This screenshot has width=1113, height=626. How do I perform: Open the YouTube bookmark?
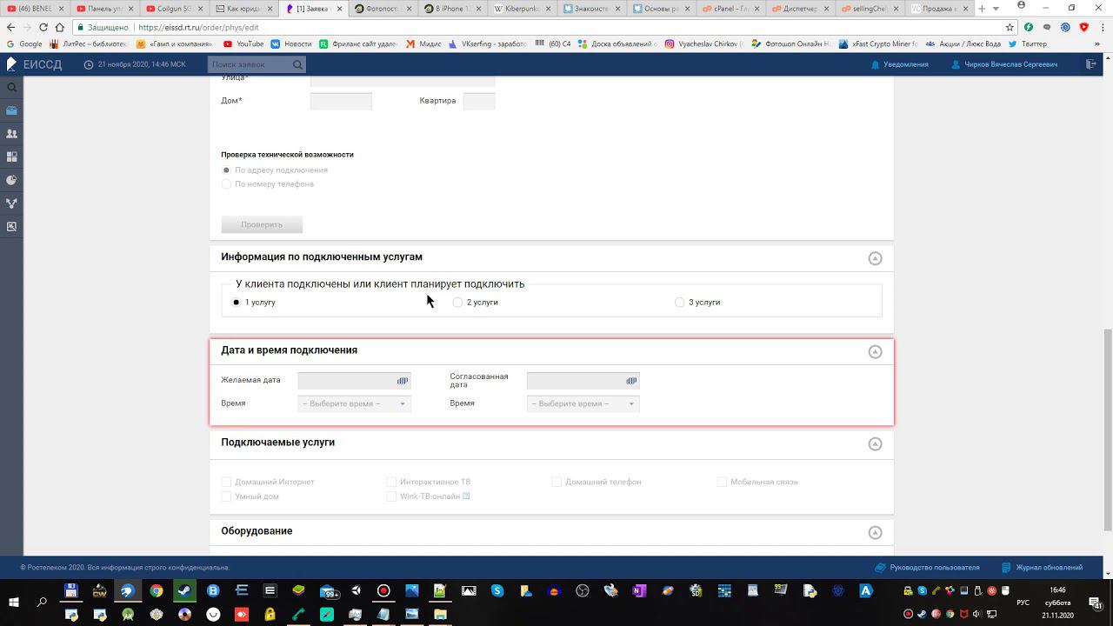[x=243, y=43]
